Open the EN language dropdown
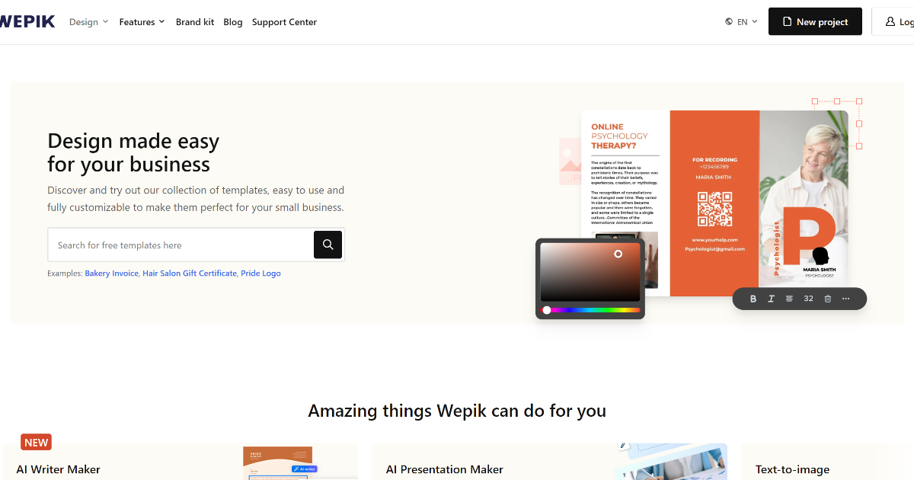 (x=743, y=22)
